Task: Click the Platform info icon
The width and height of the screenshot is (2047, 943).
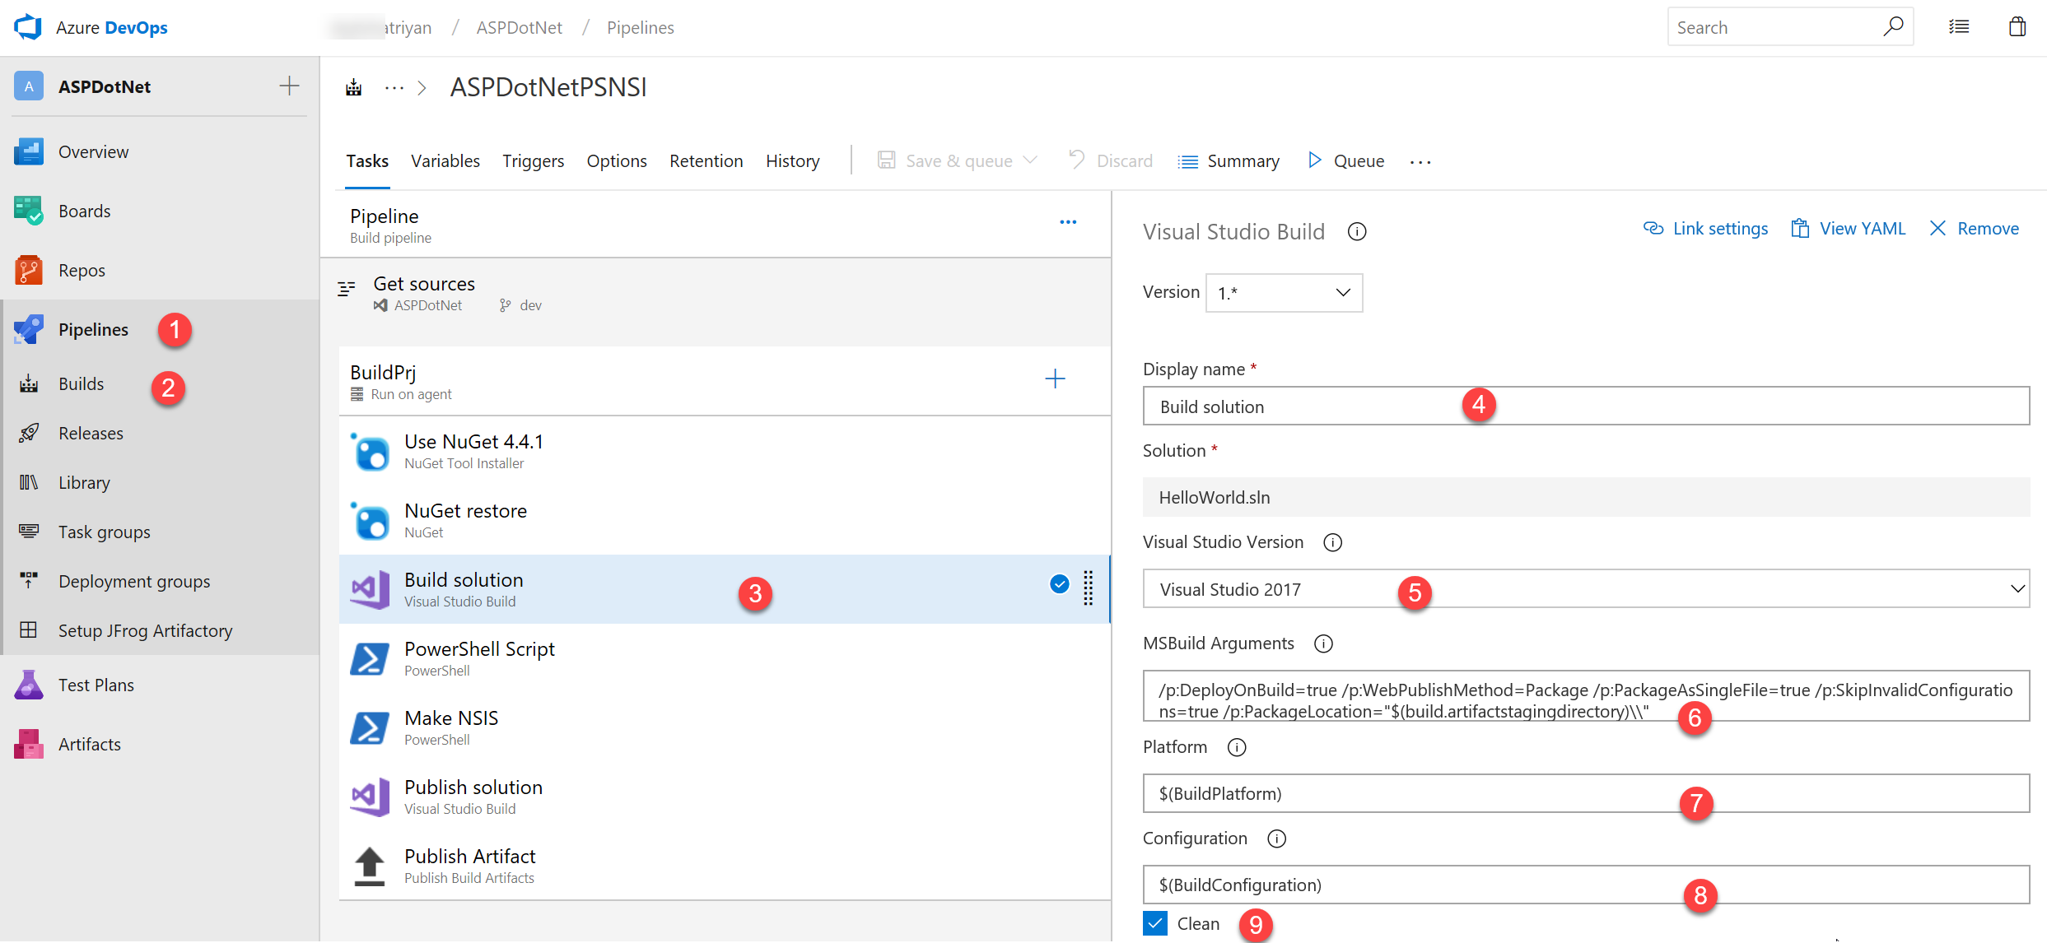Action: (x=1237, y=747)
